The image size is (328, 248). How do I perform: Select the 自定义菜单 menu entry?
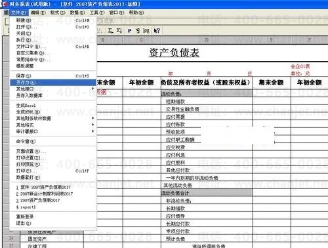tap(53, 53)
